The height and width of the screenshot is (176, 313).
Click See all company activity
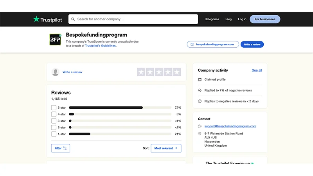pos(257,70)
